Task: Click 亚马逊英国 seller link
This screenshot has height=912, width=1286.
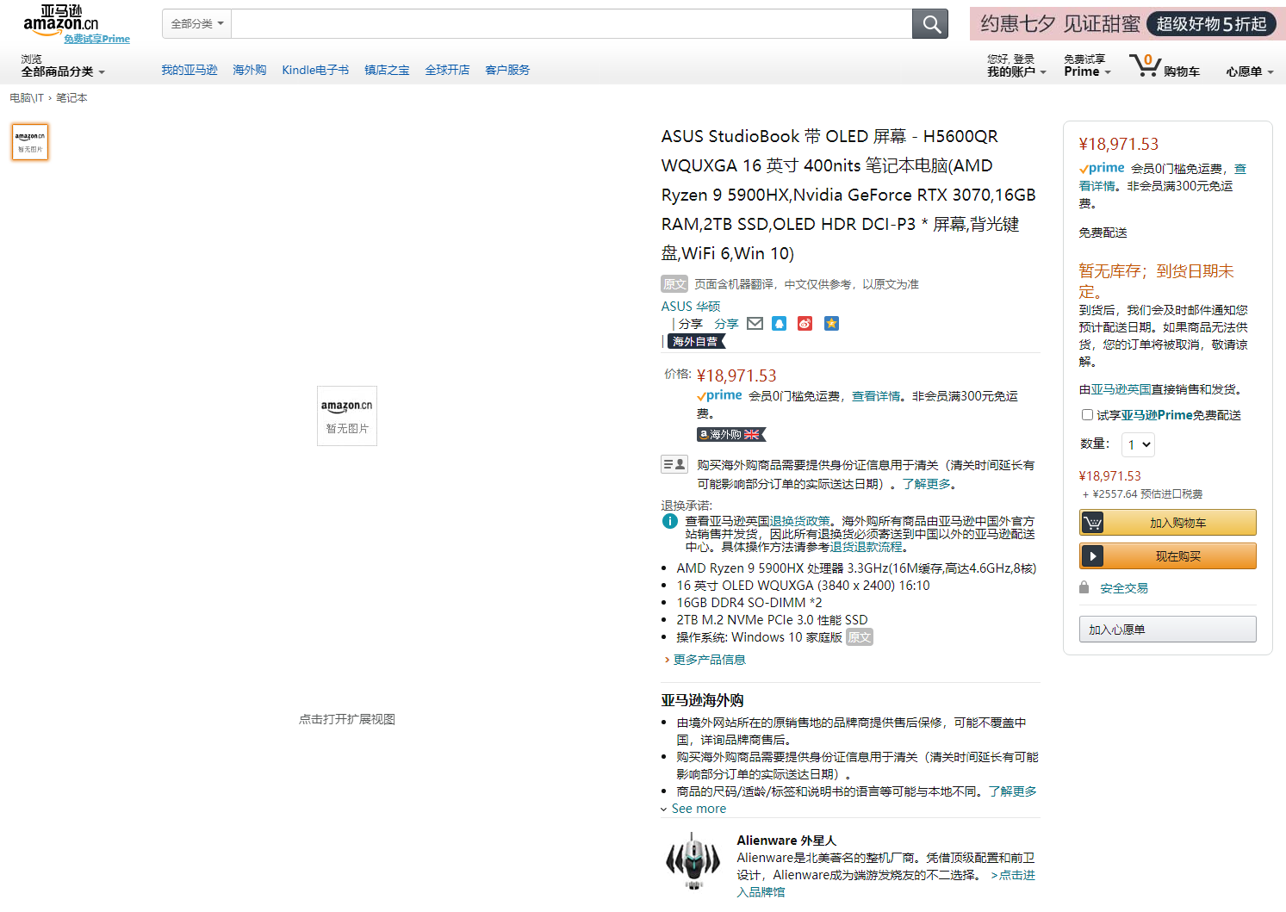Action: pos(1121,389)
